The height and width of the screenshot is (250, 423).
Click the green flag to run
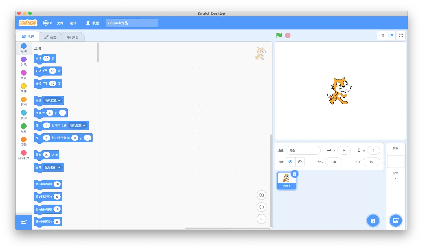[x=279, y=35]
